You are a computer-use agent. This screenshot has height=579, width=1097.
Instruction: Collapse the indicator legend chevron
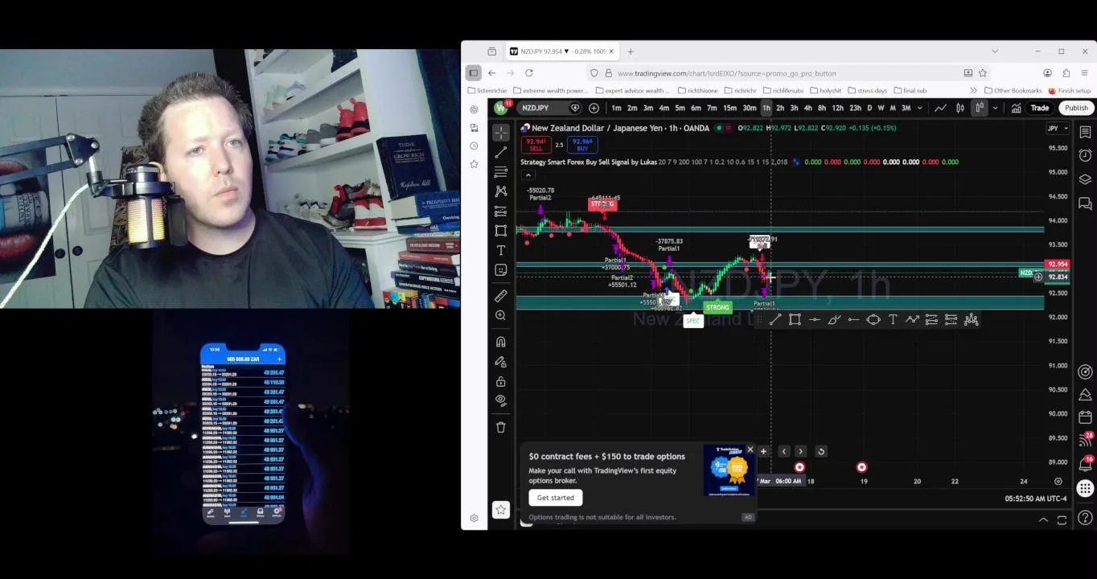528,175
